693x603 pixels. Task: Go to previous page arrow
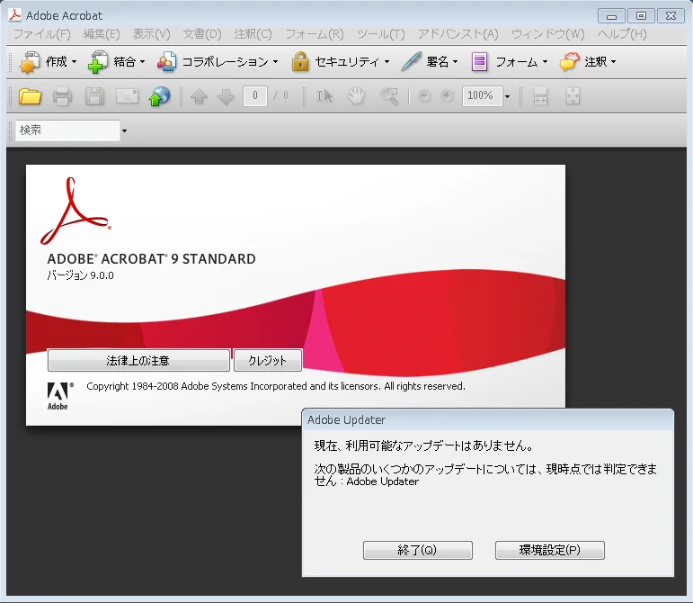(199, 96)
